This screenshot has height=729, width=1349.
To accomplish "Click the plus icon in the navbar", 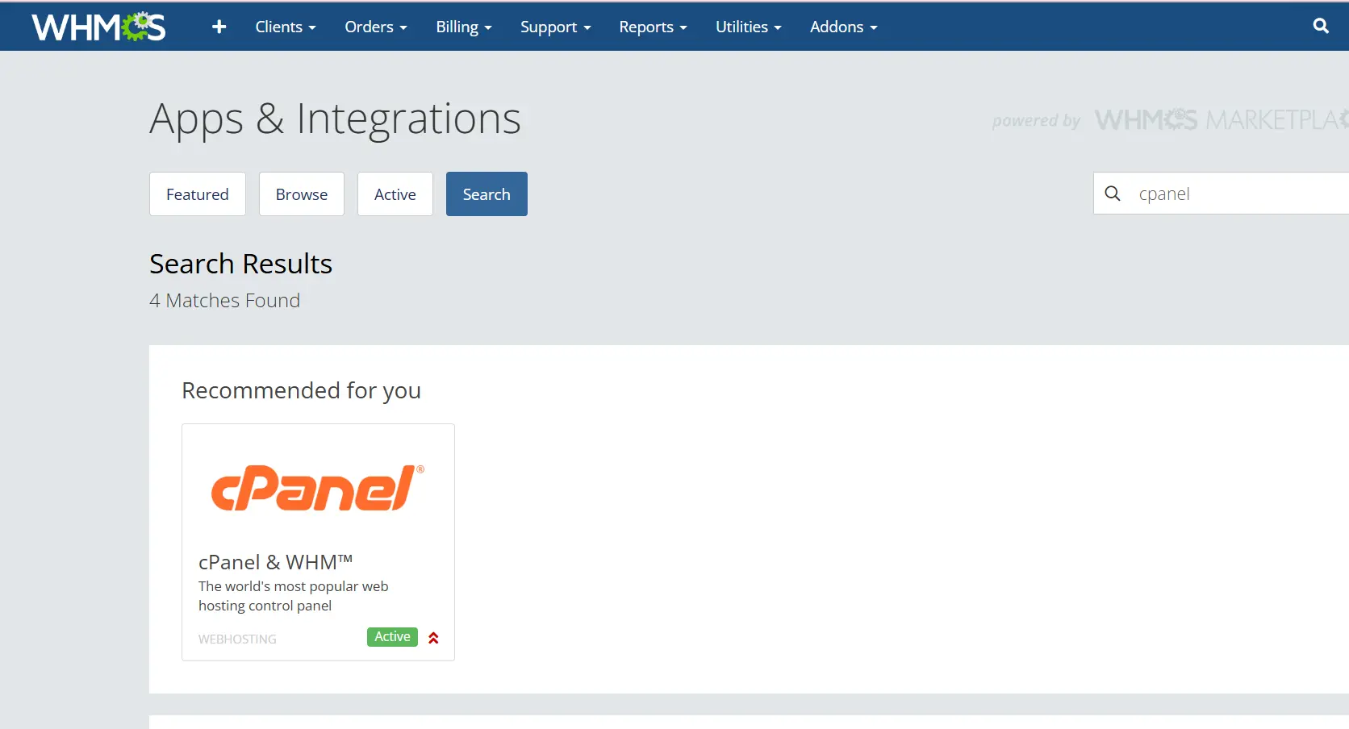I will tap(219, 27).
